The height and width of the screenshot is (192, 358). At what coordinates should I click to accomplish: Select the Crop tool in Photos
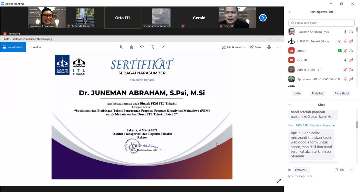pyautogui.click(x=163, y=47)
